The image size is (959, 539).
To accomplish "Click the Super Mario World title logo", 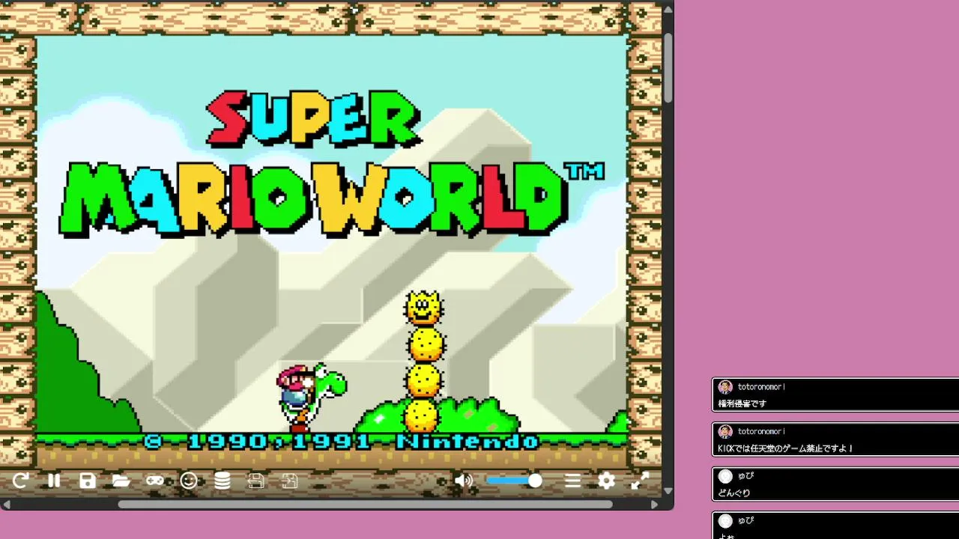I will (x=331, y=163).
